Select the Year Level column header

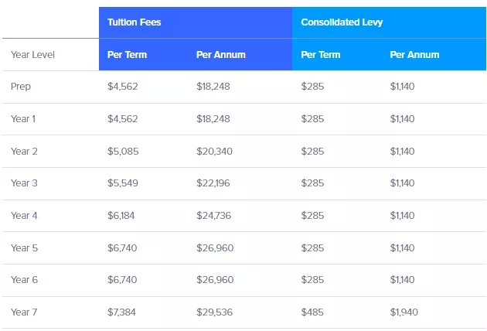pyautogui.click(x=32, y=55)
